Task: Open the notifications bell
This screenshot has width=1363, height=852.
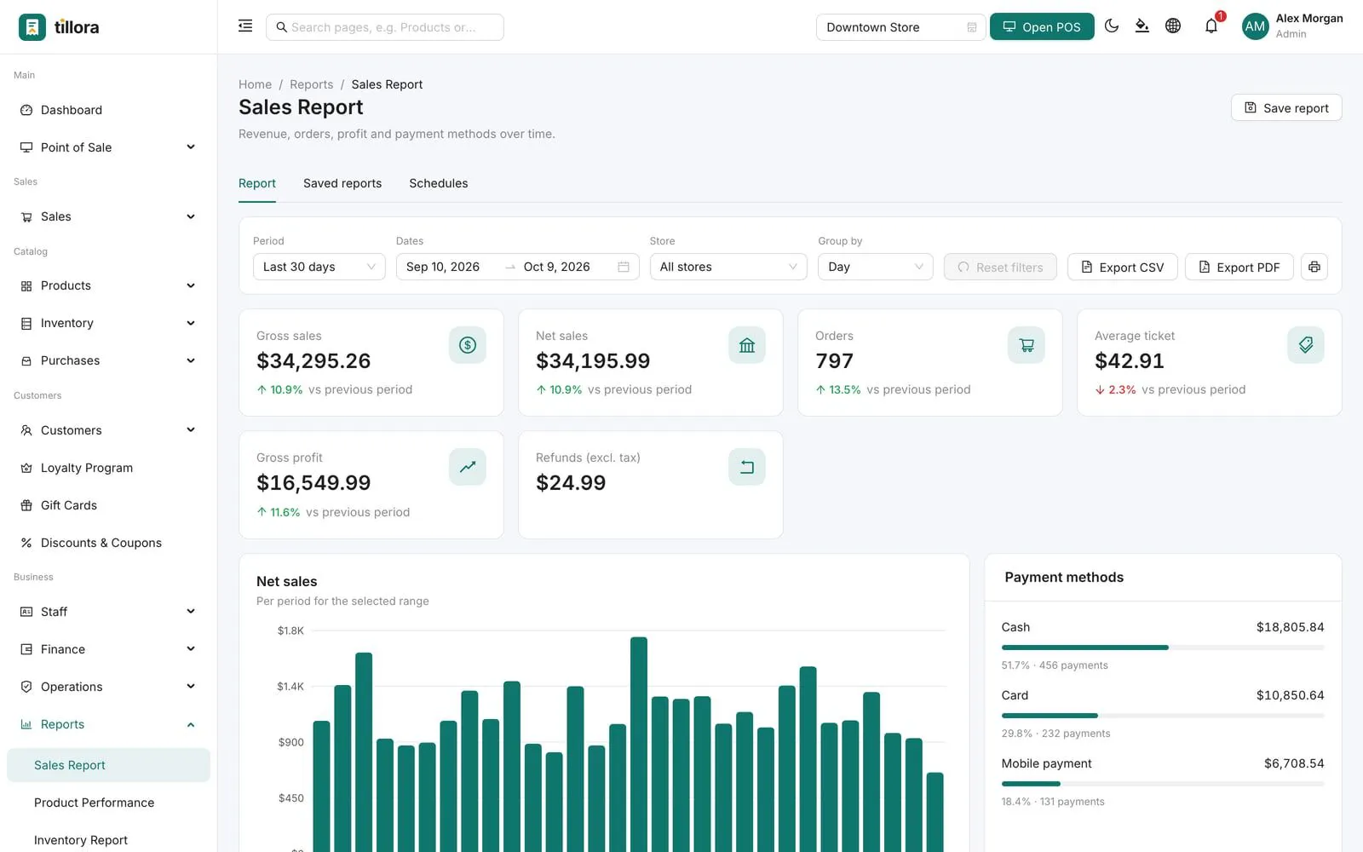Action: [1211, 26]
